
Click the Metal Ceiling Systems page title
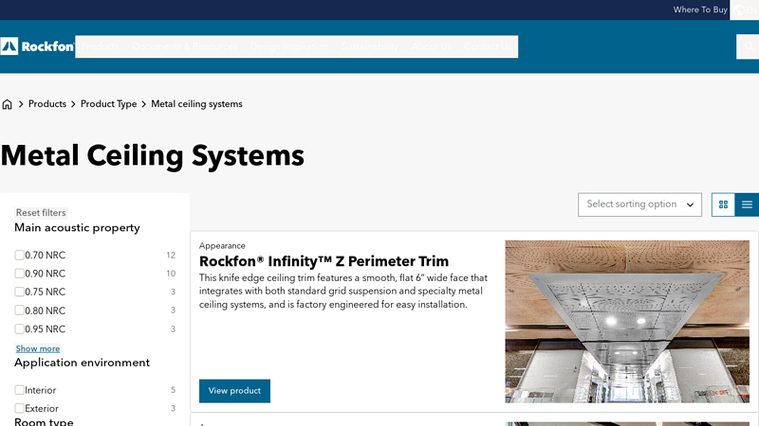click(153, 155)
